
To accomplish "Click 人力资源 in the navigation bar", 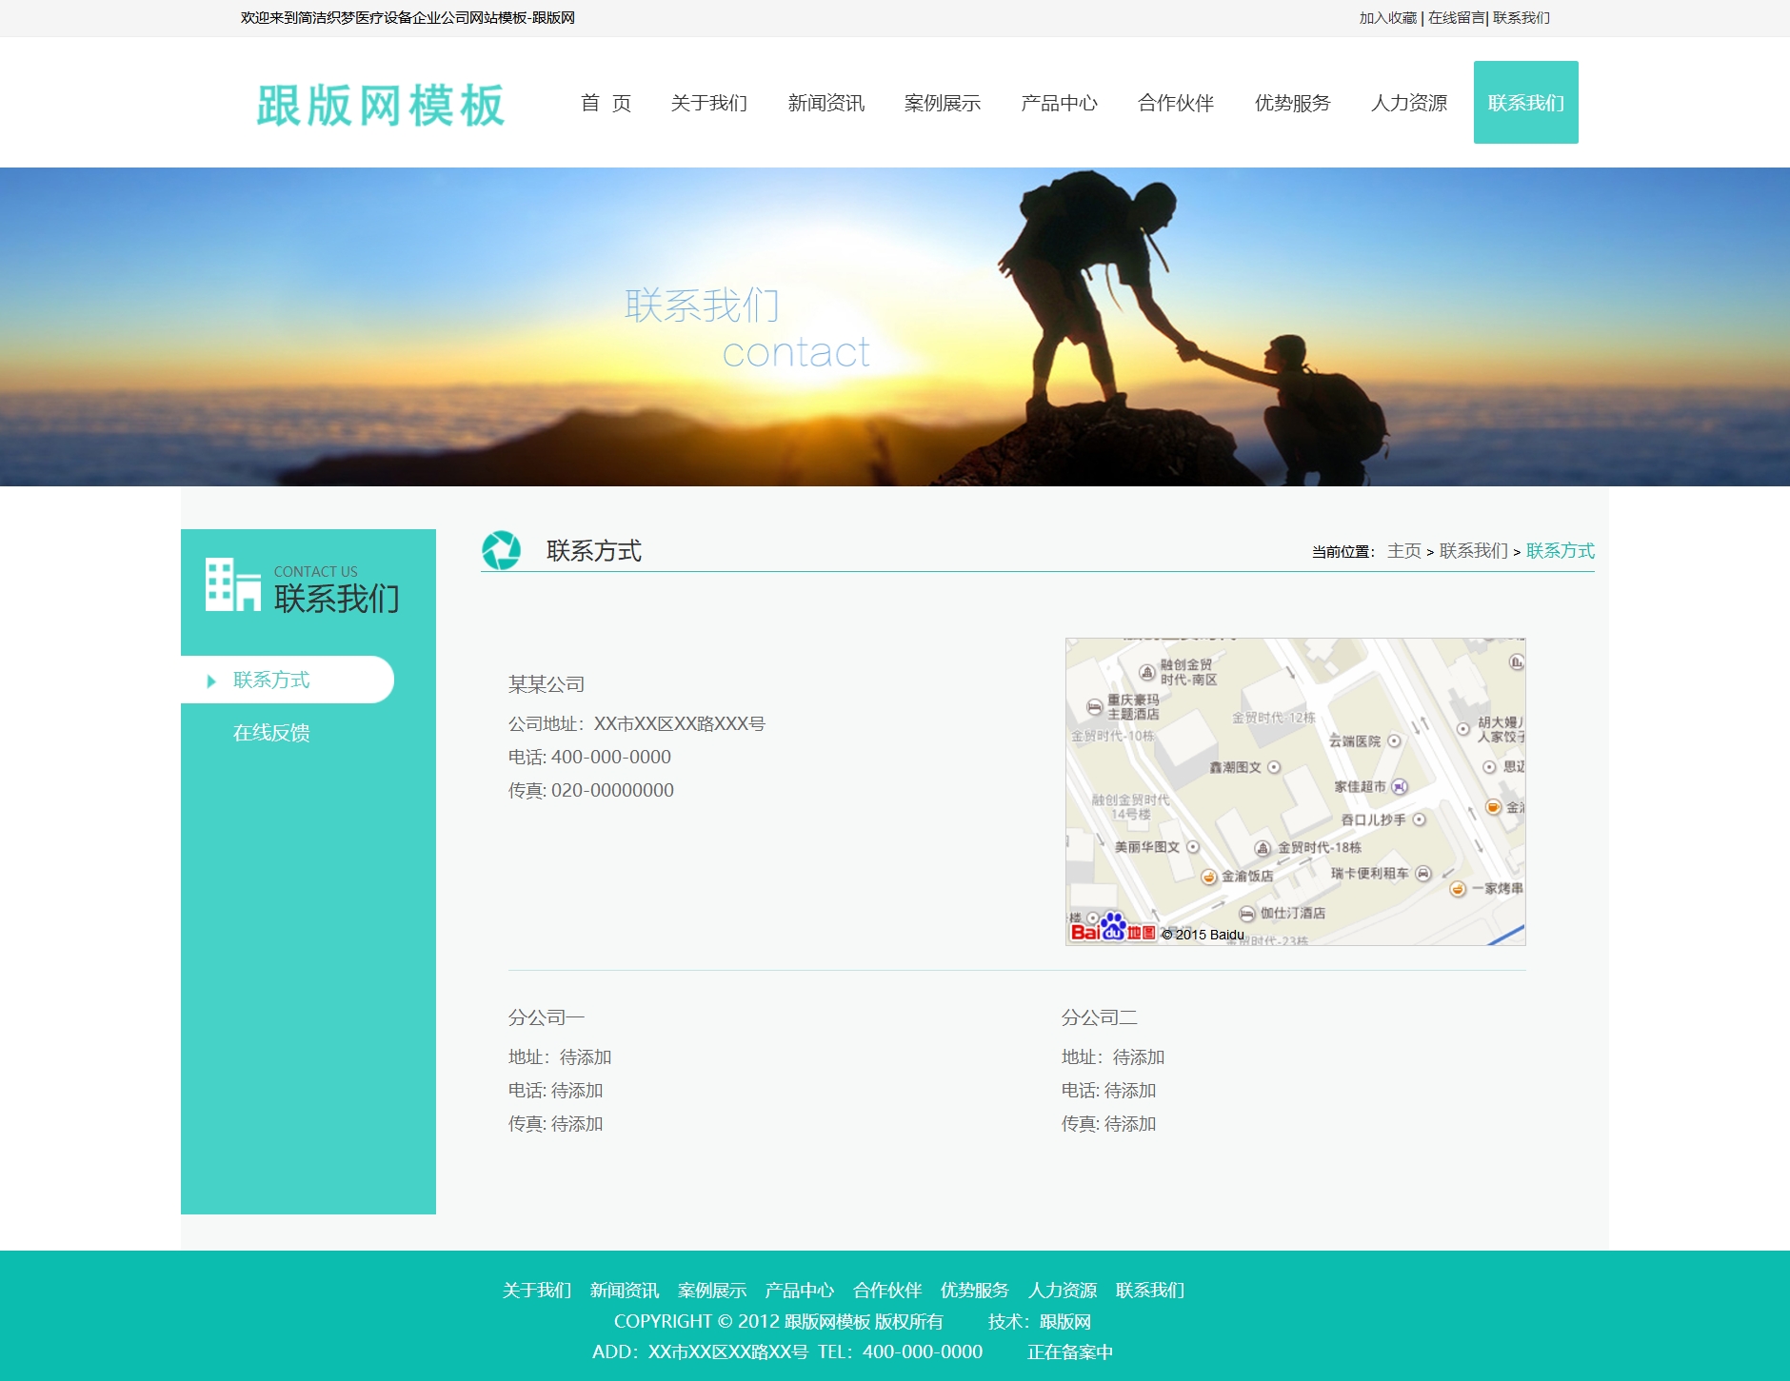I will pyautogui.click(x=1409, y=103).
